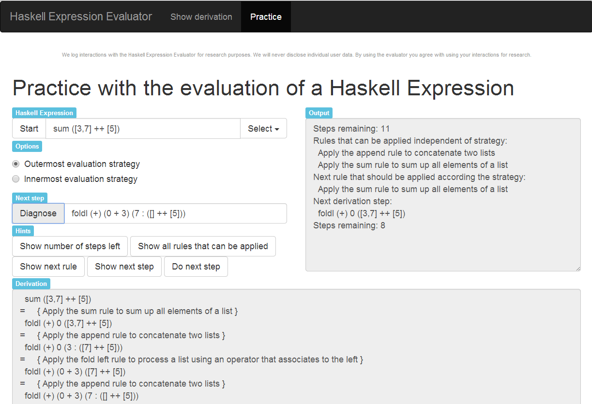The image size is (592, 404).
Task: Focus the next step input field
Action: coord(175,213)
